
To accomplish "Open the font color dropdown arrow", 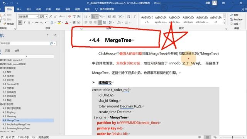I will pos(70,22).
